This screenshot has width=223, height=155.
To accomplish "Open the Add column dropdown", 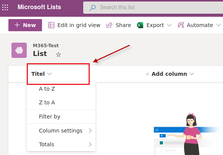I will (170, 74).
